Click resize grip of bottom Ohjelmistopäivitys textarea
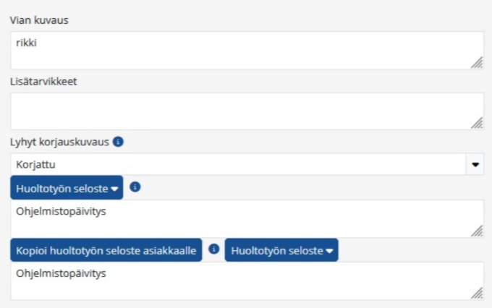This screenshot has height=308, width=492. coord(477,293)
